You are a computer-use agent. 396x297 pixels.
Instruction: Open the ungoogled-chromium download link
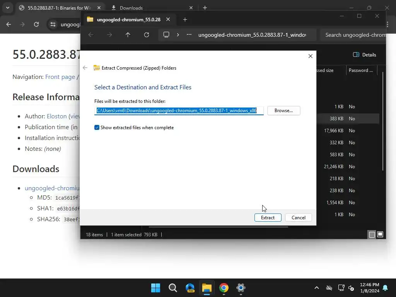(x=52, y=188)
